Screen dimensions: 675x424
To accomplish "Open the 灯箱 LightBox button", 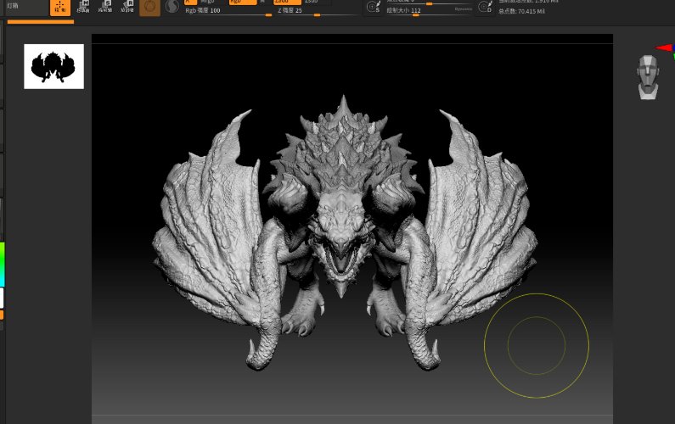I will (25, 7).
